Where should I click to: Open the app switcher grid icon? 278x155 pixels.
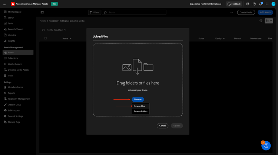click(x=267, y=4)
